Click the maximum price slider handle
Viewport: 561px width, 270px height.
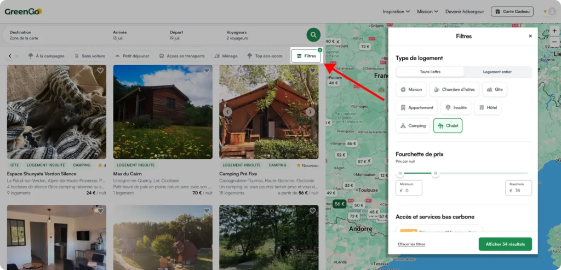436,174
